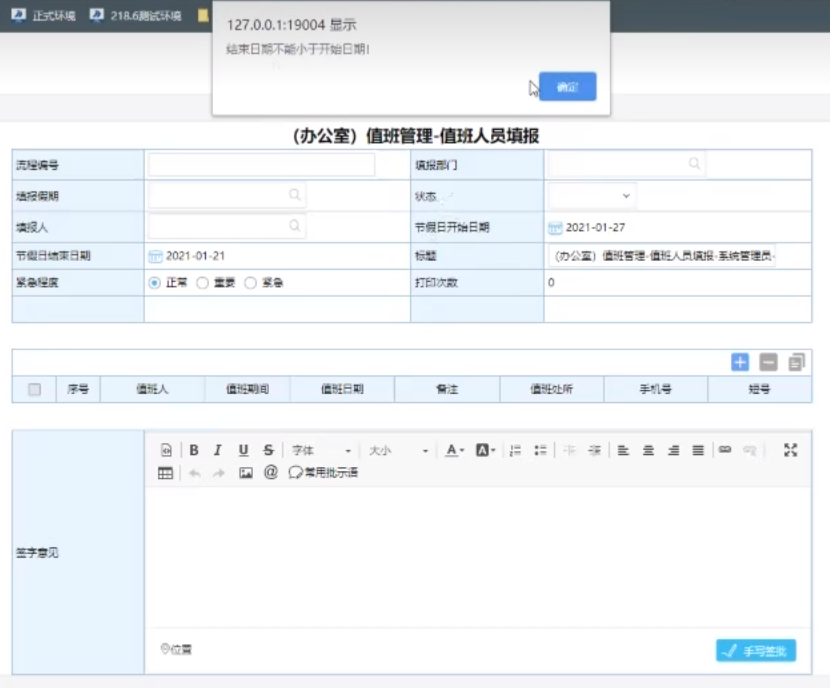The image size is (830, 688).
Task: Open calendar for 节假日开始日期
Action: (x=555, y=228)
